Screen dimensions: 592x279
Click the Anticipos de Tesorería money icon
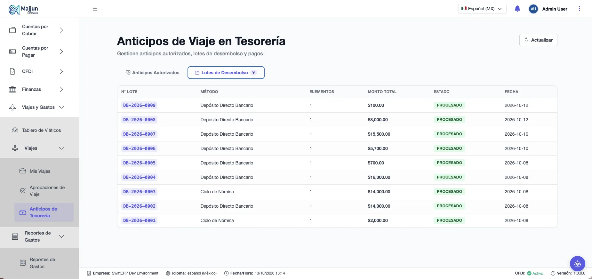tap(23, 212)
